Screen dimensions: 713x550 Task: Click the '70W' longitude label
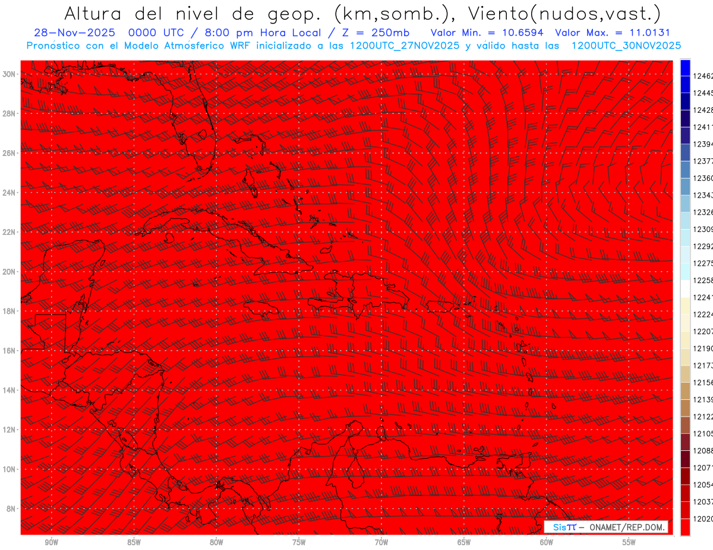(x=381, y=542)
